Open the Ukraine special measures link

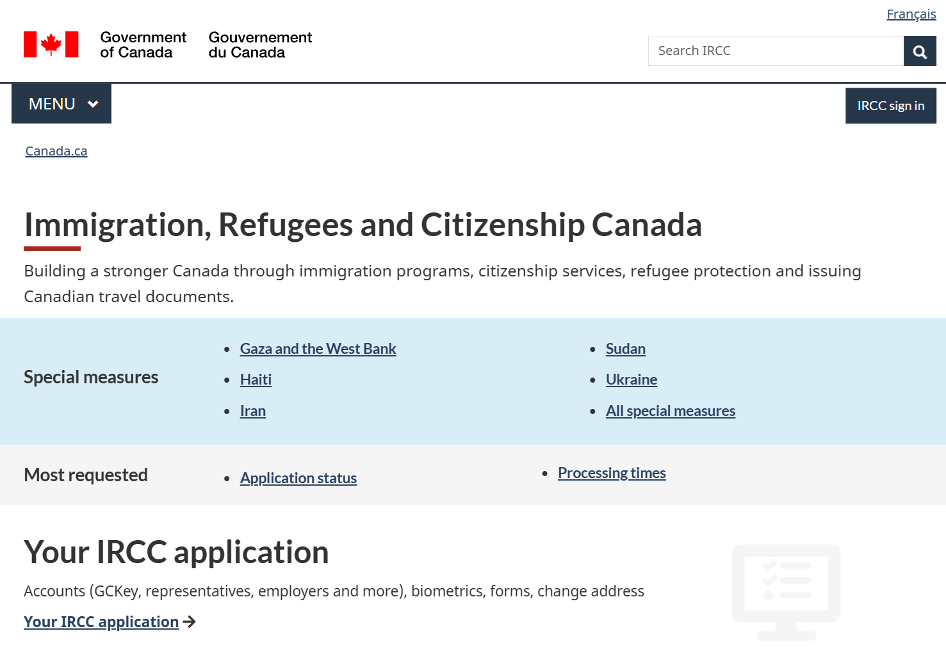[631, 379]
